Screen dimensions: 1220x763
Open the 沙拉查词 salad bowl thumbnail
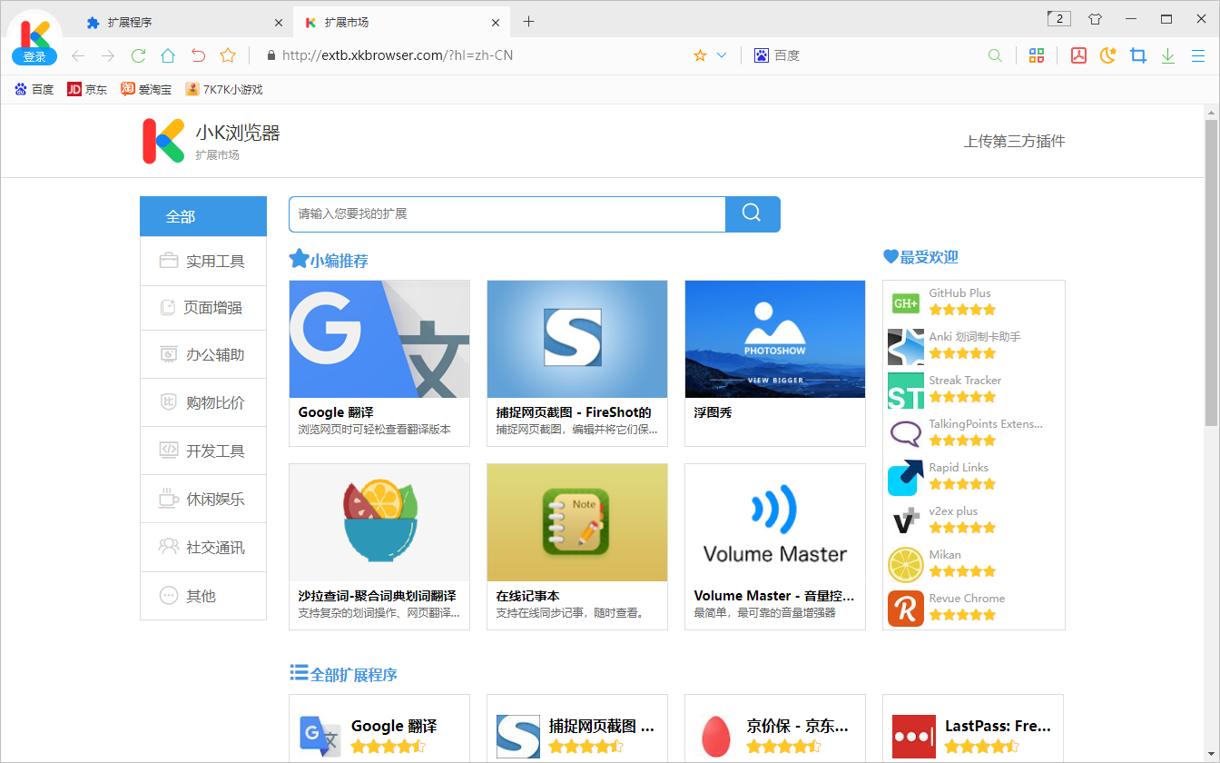point(379,523)
